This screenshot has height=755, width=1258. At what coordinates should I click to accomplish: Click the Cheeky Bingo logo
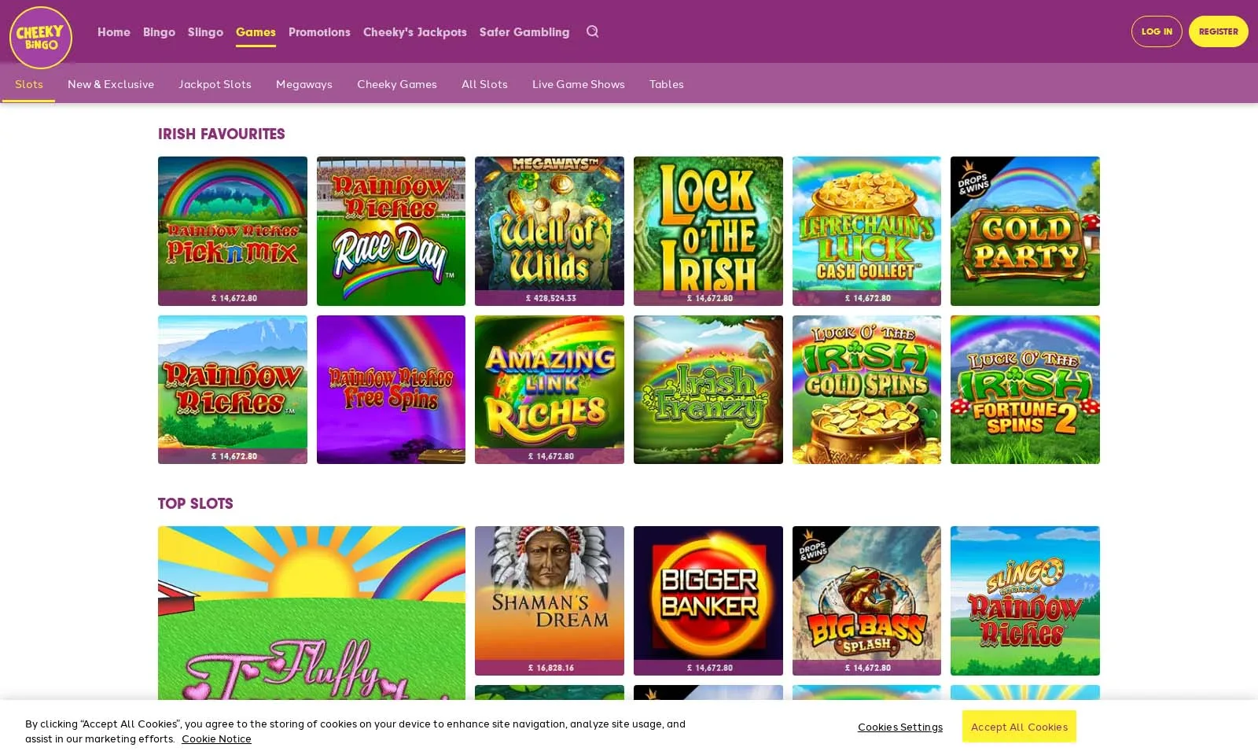[x=41, y=37]
